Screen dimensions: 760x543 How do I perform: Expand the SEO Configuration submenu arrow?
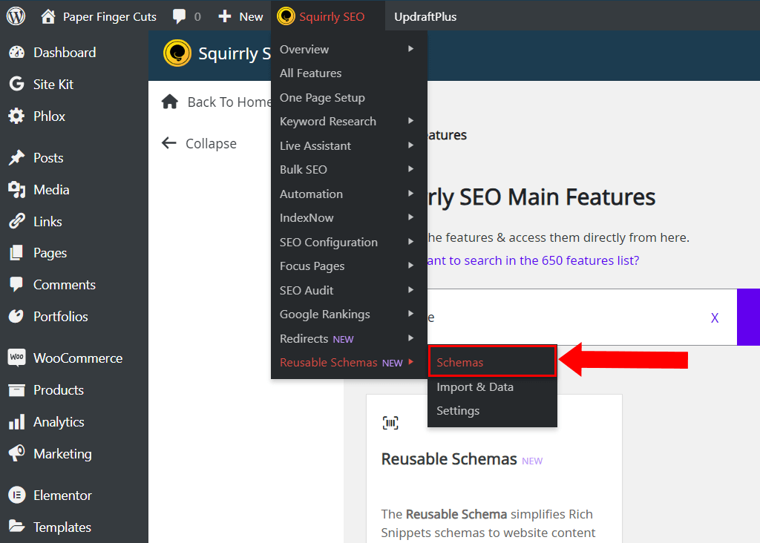tap(410, 241)
